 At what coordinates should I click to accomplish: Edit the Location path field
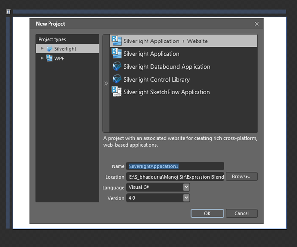tap(175, 177)
